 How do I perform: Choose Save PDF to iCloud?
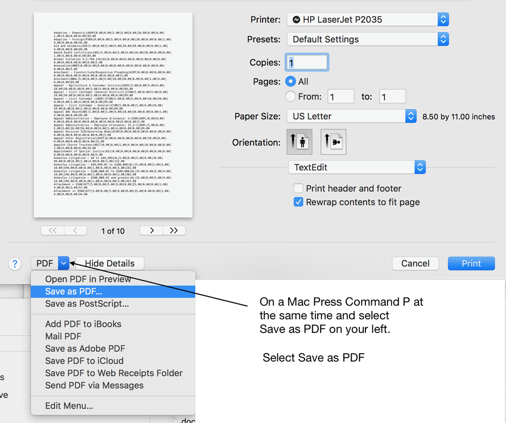point(113,361)
